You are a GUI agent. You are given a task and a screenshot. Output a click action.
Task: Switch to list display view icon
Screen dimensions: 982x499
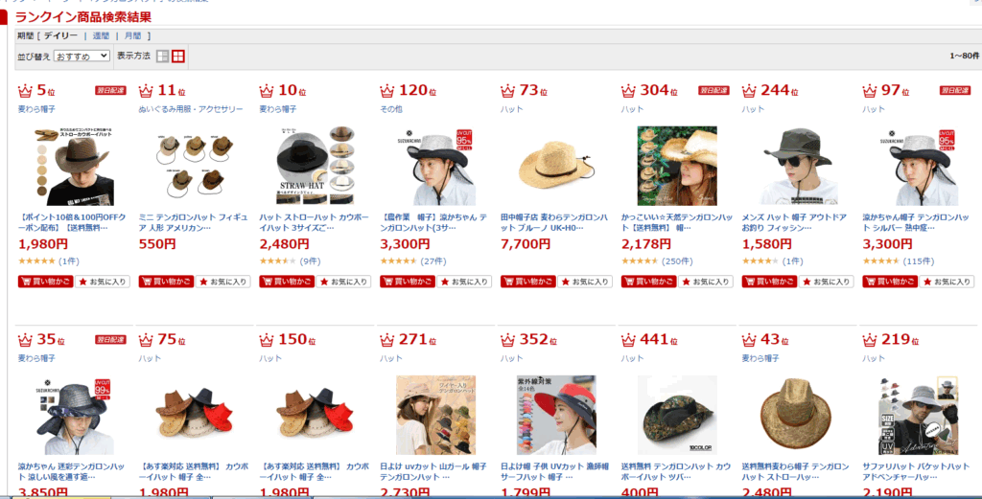162,57
